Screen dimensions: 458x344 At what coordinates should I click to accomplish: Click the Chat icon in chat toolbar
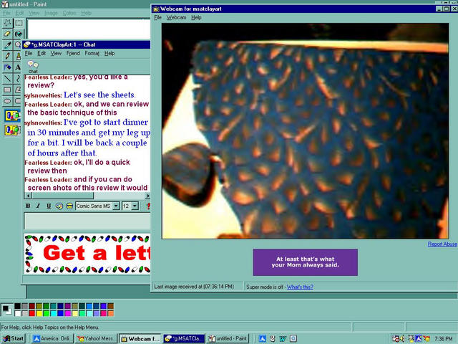tap(33, 67)
